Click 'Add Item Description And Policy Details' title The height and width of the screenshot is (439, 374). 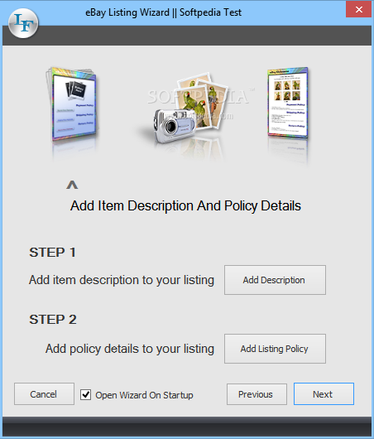point(185,206)
